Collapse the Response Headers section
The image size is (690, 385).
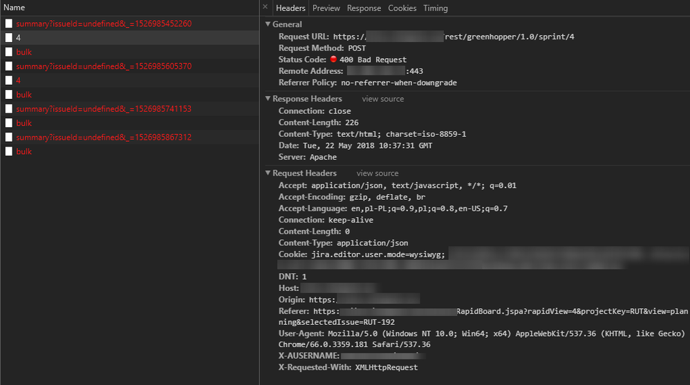coord(268,99)
